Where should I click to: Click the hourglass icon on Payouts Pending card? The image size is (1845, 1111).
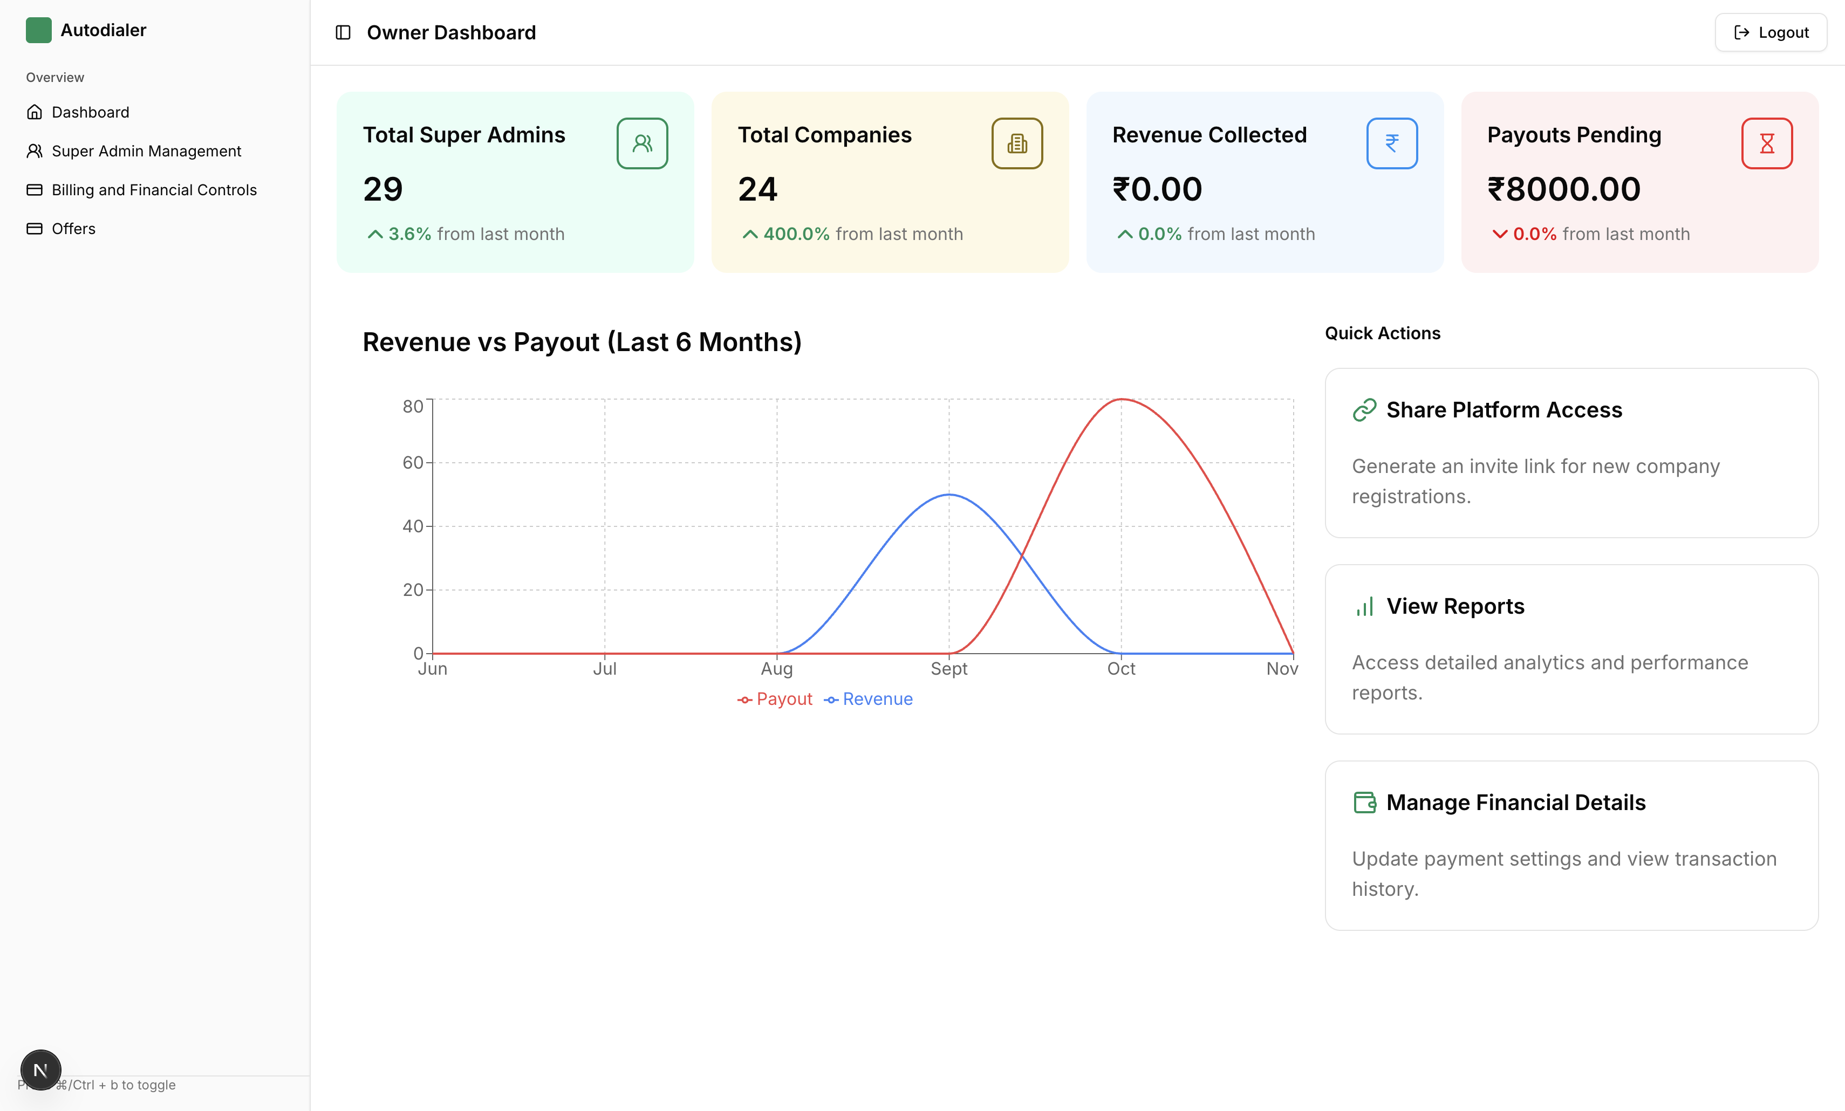[x=1767, y=143]
